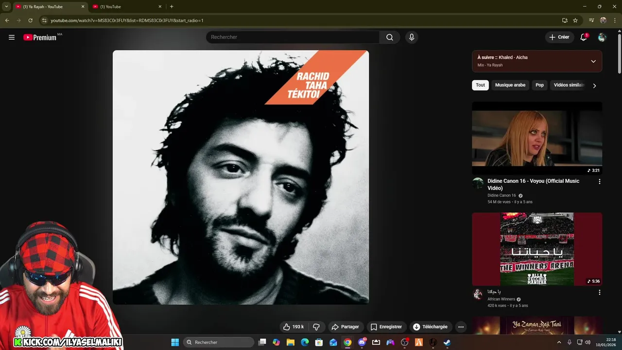Screen dimensions: 622x350
Task: Select the Vidéos similaires filter chip
Action: (569, 85)
